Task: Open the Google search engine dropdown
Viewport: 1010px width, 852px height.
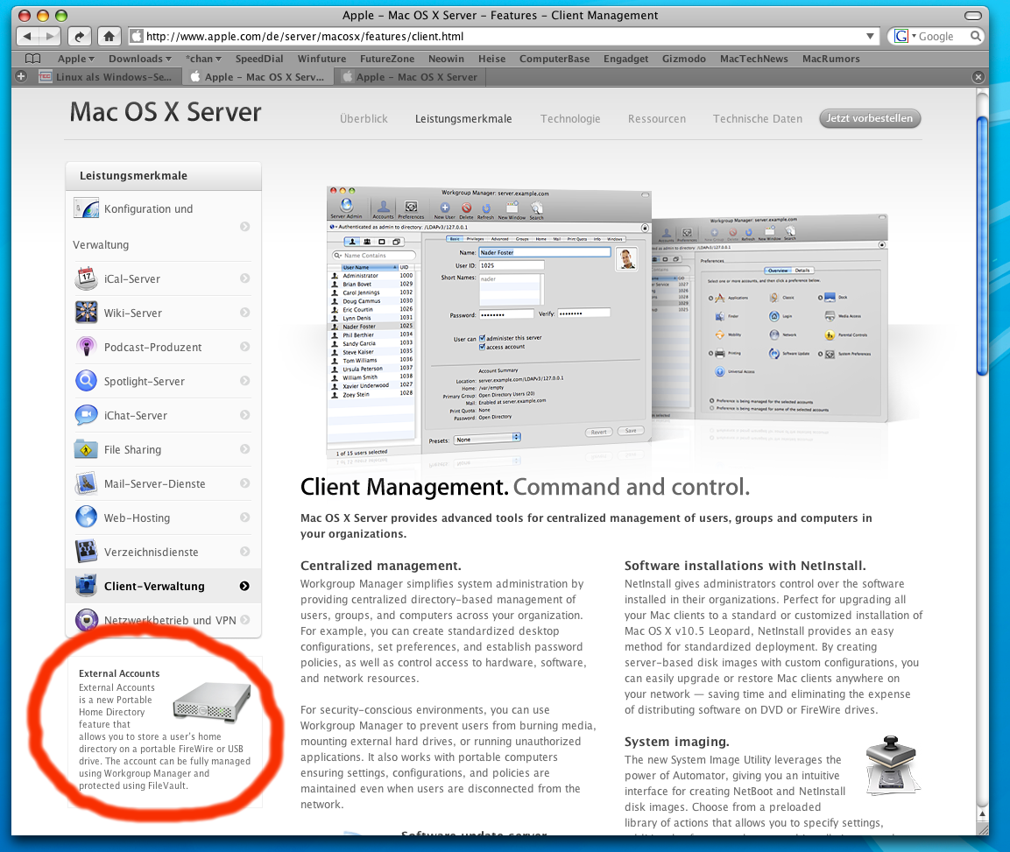Action: (x=904, y=37)
